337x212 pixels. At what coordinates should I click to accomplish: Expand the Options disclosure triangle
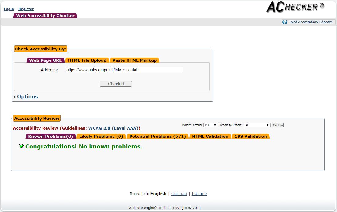tap(15, 97)
